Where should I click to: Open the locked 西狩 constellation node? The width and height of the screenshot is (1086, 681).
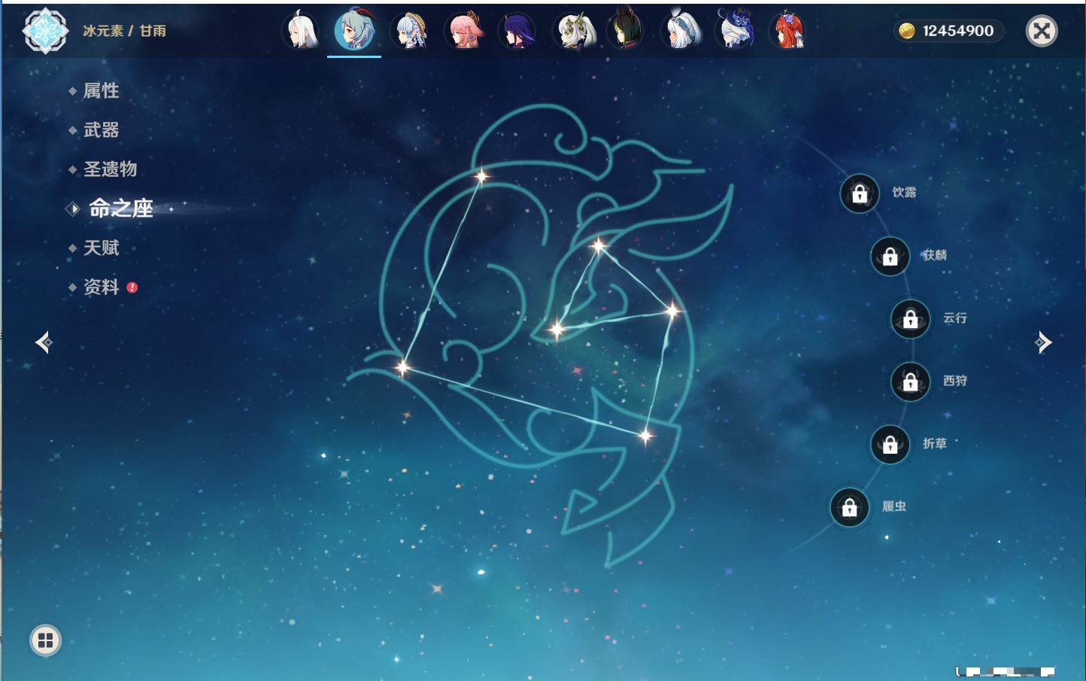click(911, 382)
